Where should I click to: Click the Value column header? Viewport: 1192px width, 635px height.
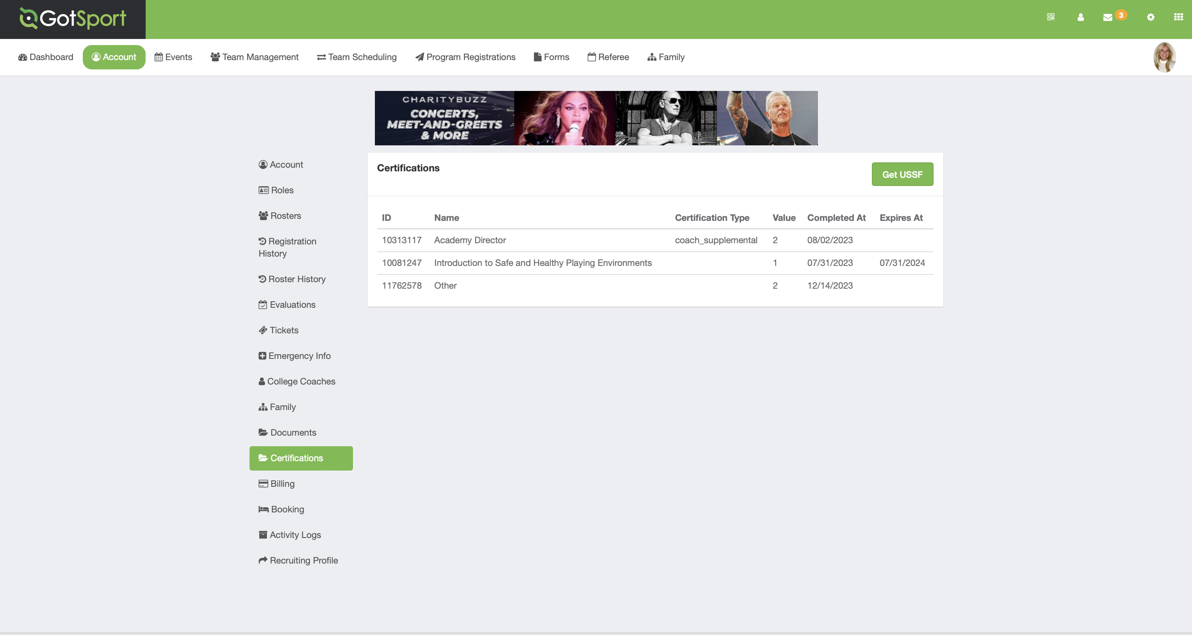coord(784,218)
